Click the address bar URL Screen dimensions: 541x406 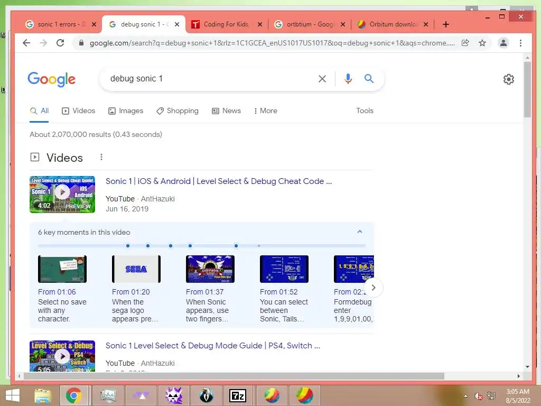coord(272,43)
